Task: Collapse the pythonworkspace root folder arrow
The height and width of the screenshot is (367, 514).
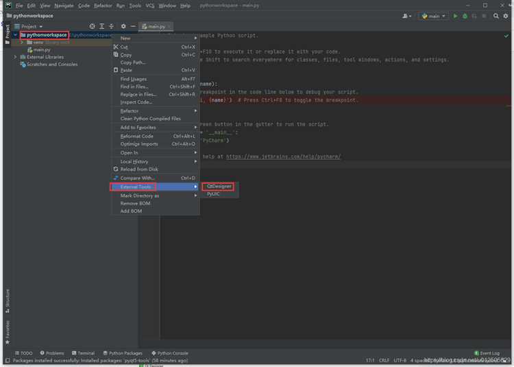Action: coord(15,35)
